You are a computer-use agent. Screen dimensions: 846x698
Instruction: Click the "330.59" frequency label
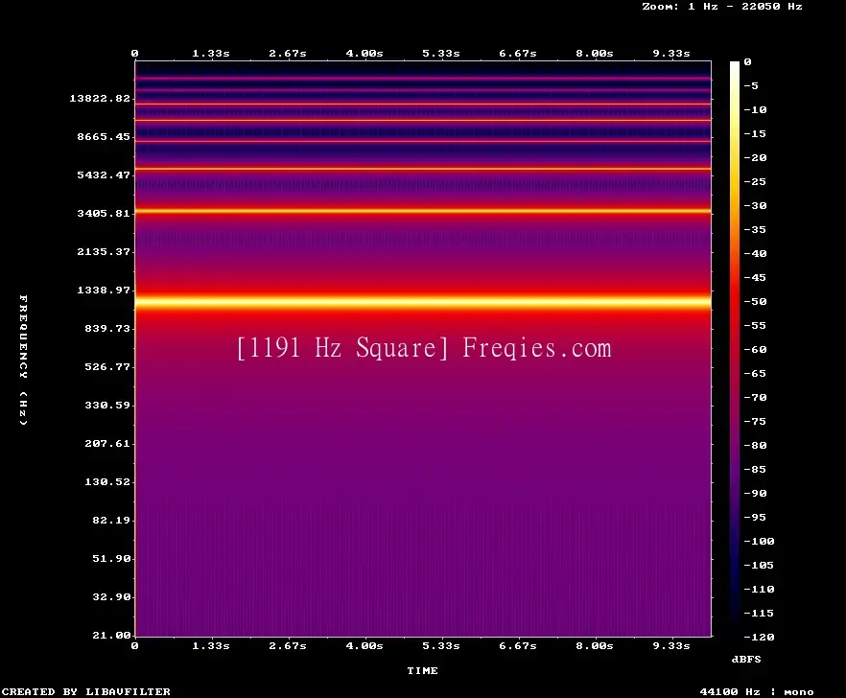(x=107, y=406)
